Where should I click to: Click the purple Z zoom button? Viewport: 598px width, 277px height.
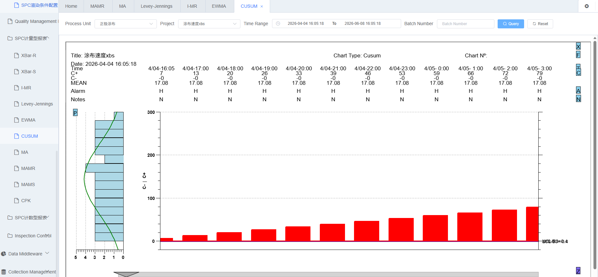click(x=578, y=271)
